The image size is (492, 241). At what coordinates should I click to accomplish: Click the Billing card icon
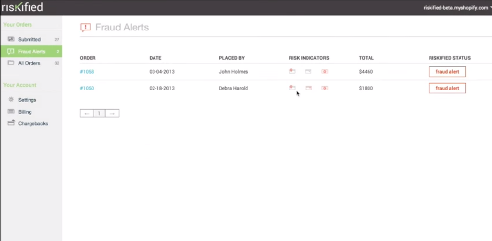(11, 111)
